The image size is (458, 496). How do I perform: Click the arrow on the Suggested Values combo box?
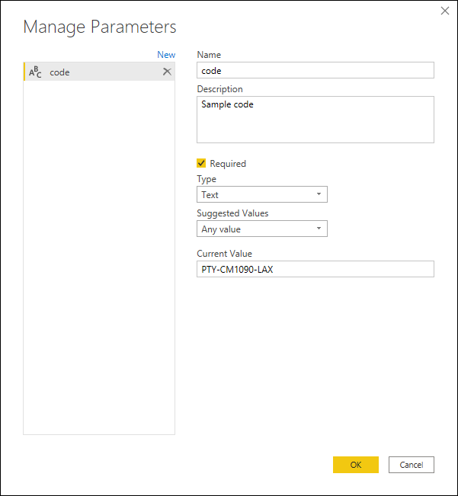tap(319, 229)
